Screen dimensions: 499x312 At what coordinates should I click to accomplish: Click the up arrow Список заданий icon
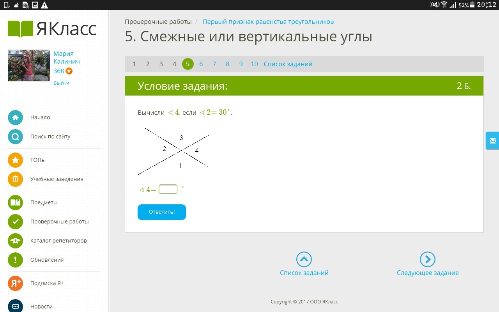point(304,259)
